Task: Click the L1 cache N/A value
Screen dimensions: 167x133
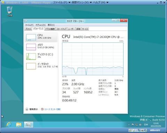Action: 116,95
